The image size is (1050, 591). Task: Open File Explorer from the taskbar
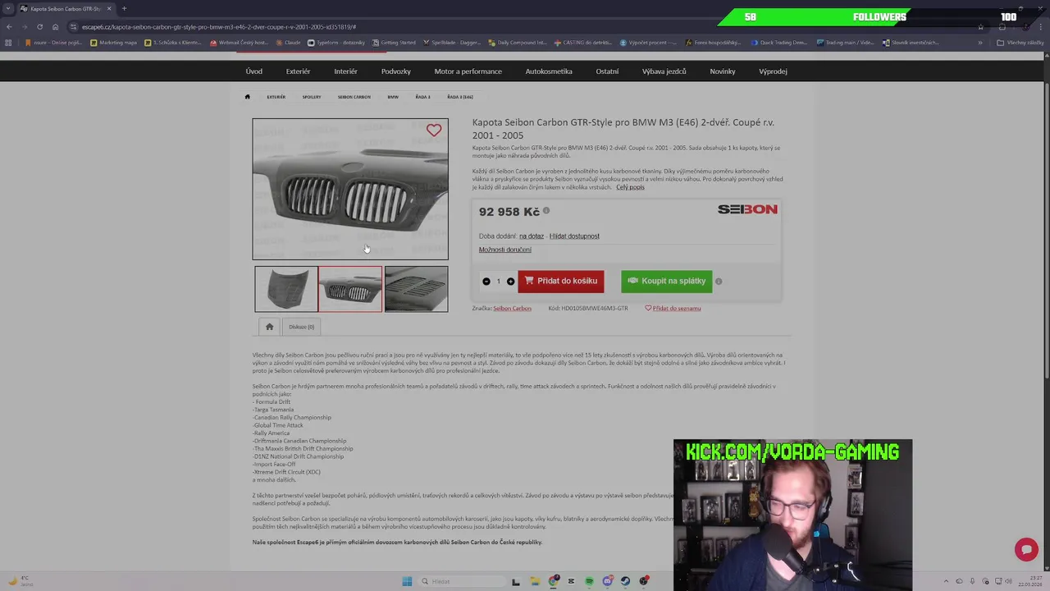[534, 581]
